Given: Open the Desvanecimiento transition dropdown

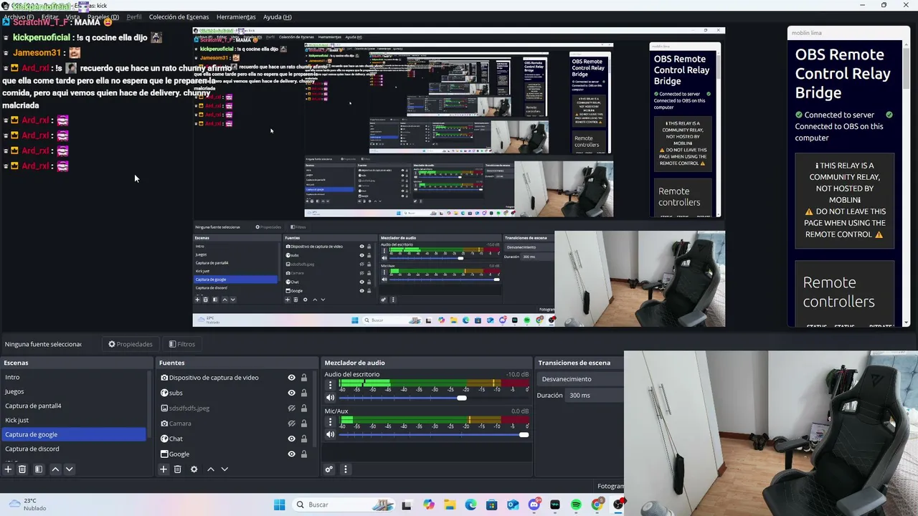Looking at the screenshot, I should [581, 379].
